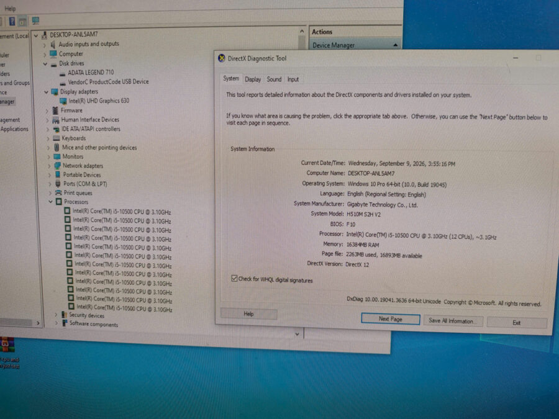
Task: Click scroll down arrow of device tree
Action: 297,334
